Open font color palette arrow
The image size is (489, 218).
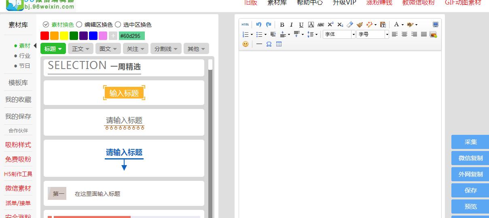click(x=402, y=25)
